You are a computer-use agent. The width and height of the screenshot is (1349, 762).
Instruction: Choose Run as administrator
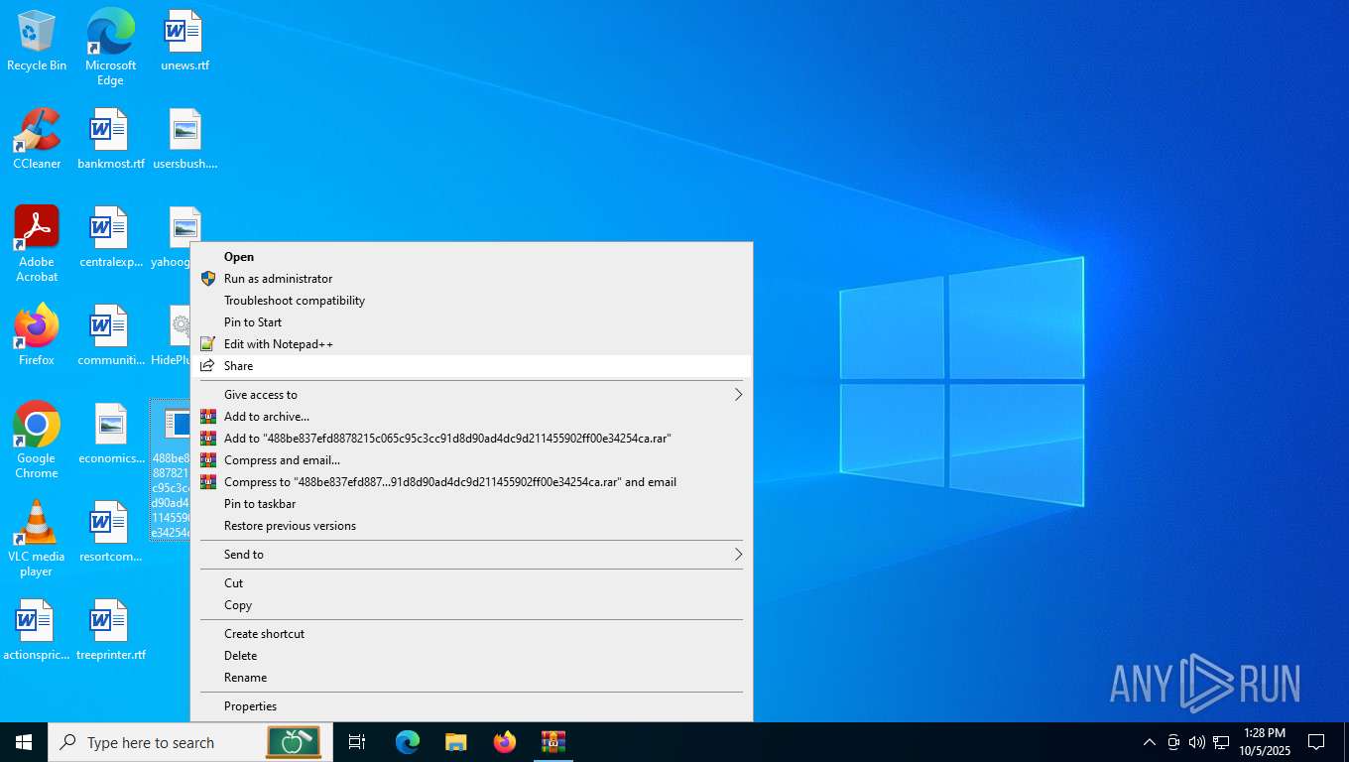pyautogui.click(x=471, y=279)
